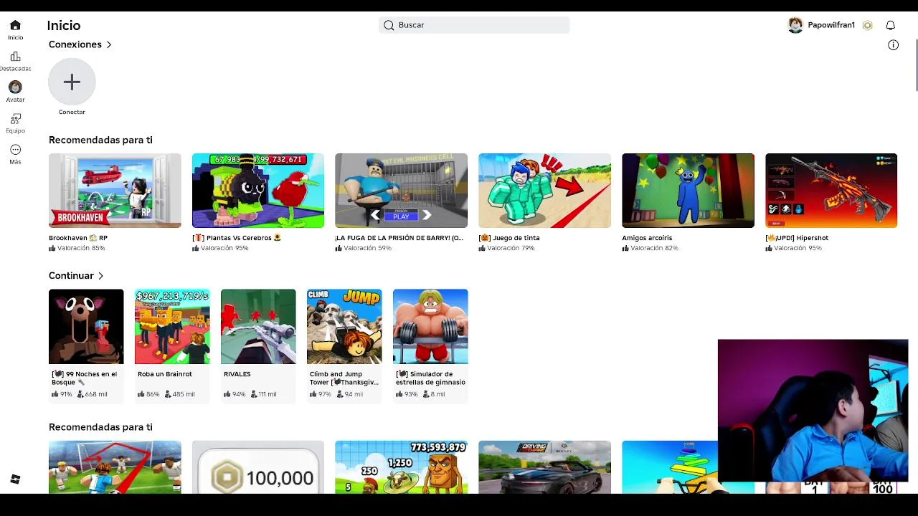The width and height of the screenshot is (918, 516).
Task: Open the Juego de tinta thumbnail
Action: tap(544, 191)
